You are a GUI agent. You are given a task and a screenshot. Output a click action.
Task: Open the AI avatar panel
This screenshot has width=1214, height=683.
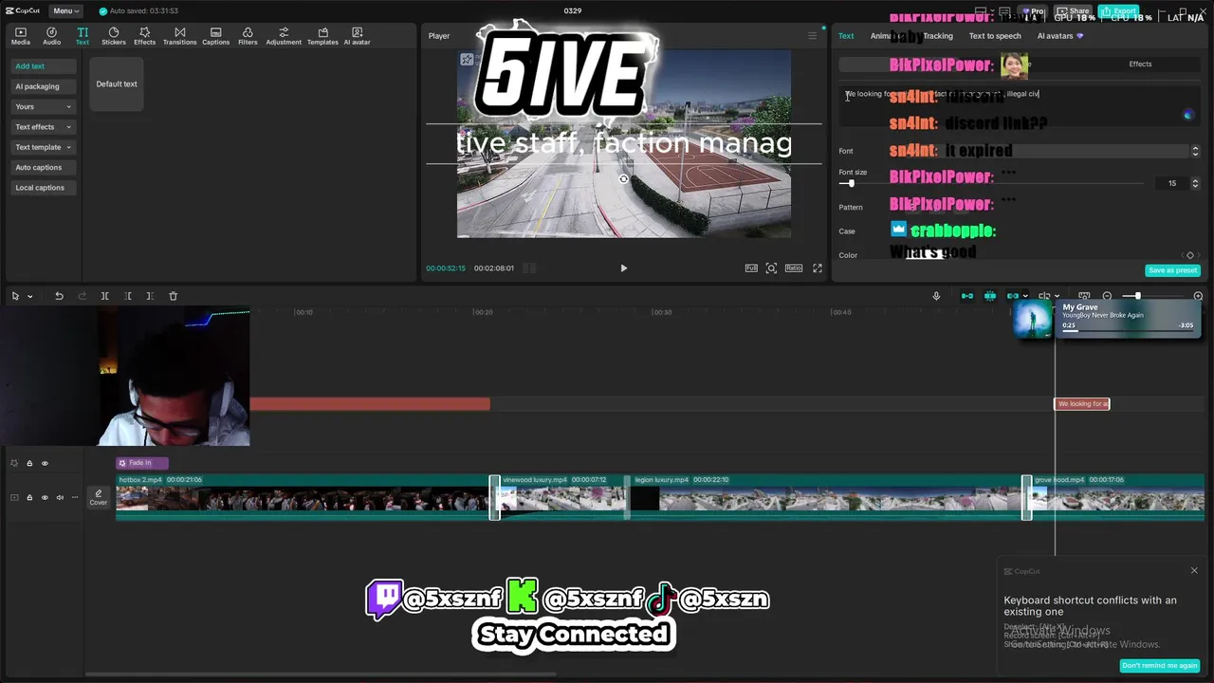click(x=357, y=36)
